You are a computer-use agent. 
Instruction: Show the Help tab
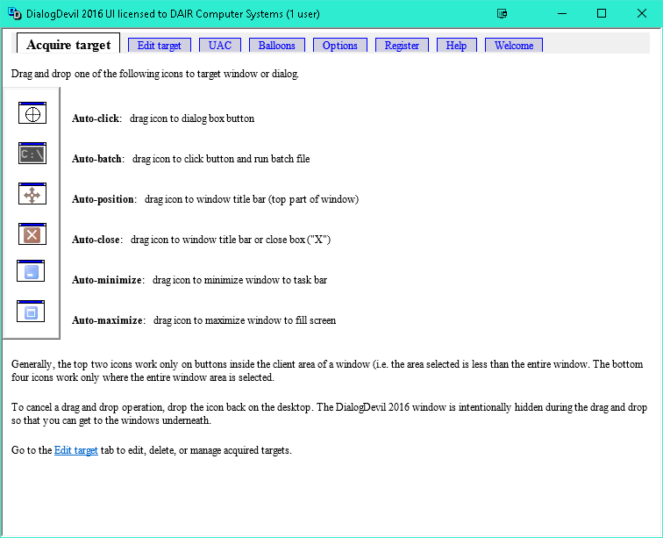456,46
